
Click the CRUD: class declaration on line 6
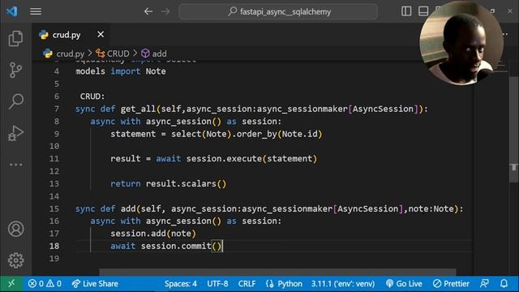pos(92,97)
